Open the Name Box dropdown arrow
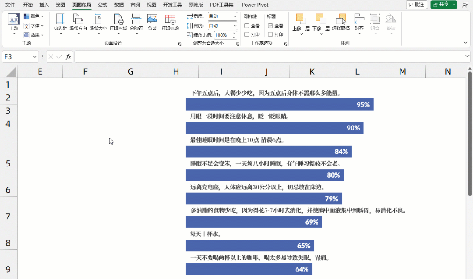 [x=35, y=57]
